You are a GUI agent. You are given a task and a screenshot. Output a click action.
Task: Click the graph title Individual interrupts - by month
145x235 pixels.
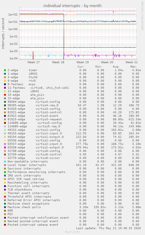(72, 6)
